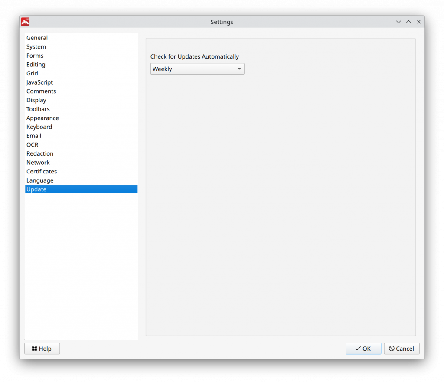The height and width of the screenshot is (382, 444).
Task: Select the Language settings entry
Action: click(40, 180)
